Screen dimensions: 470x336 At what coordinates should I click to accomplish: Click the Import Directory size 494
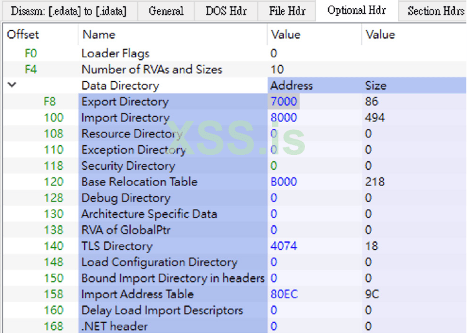tap(375, 118)
